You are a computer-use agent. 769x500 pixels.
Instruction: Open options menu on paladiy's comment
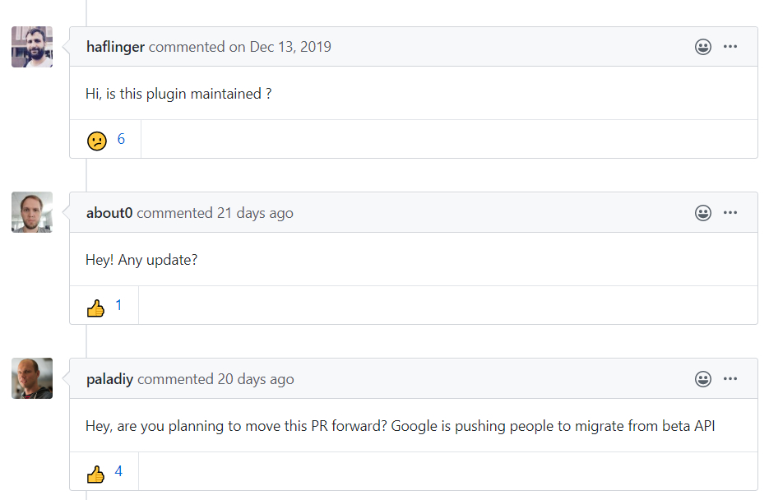(x=730, y=379)
